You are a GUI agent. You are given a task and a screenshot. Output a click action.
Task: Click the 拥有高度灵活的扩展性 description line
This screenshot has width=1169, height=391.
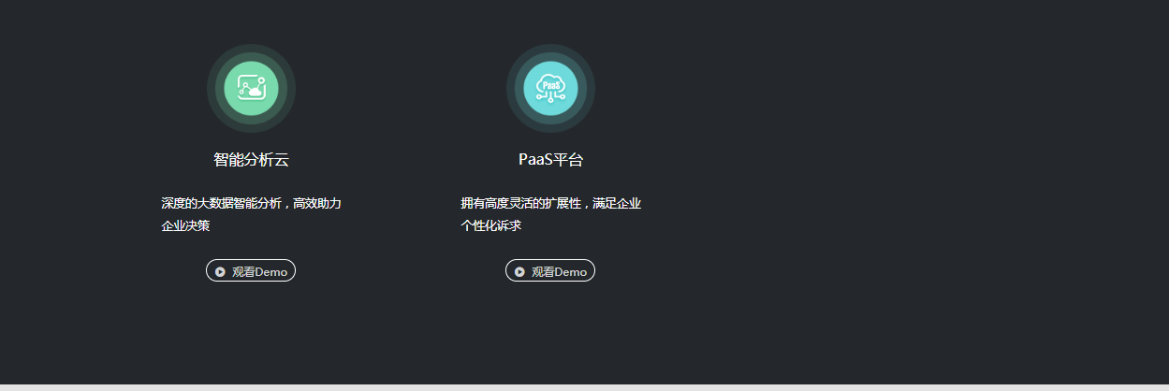click(550, 203)
